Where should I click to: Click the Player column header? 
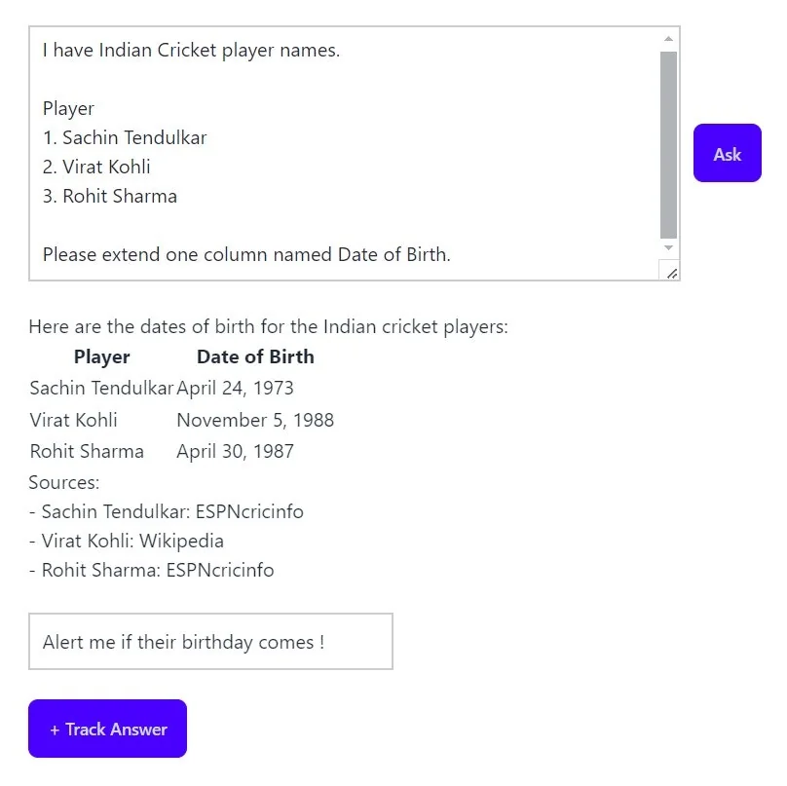pyautogui.click(x=101, y=356)
